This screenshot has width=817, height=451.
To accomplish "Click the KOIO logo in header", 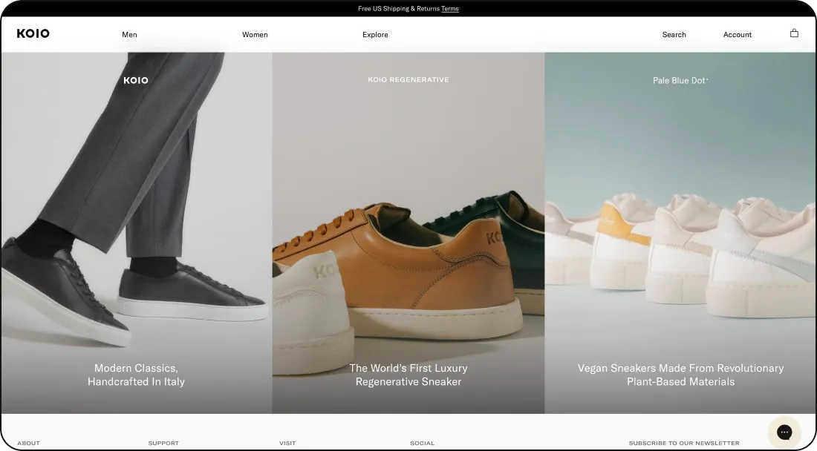I will click(33, 33).
